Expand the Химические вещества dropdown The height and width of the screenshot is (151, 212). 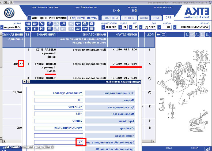click(30, 18)
